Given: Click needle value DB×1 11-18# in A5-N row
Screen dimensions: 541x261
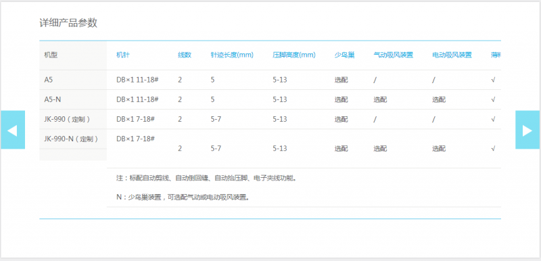Looking at the screenshot, I should (x=137, y=99).
